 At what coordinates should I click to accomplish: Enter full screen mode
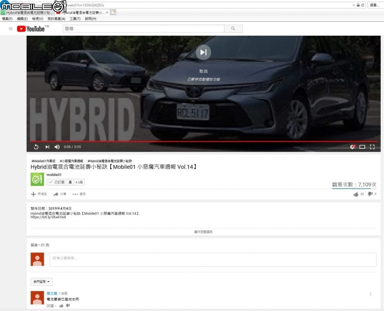(372, 147)
